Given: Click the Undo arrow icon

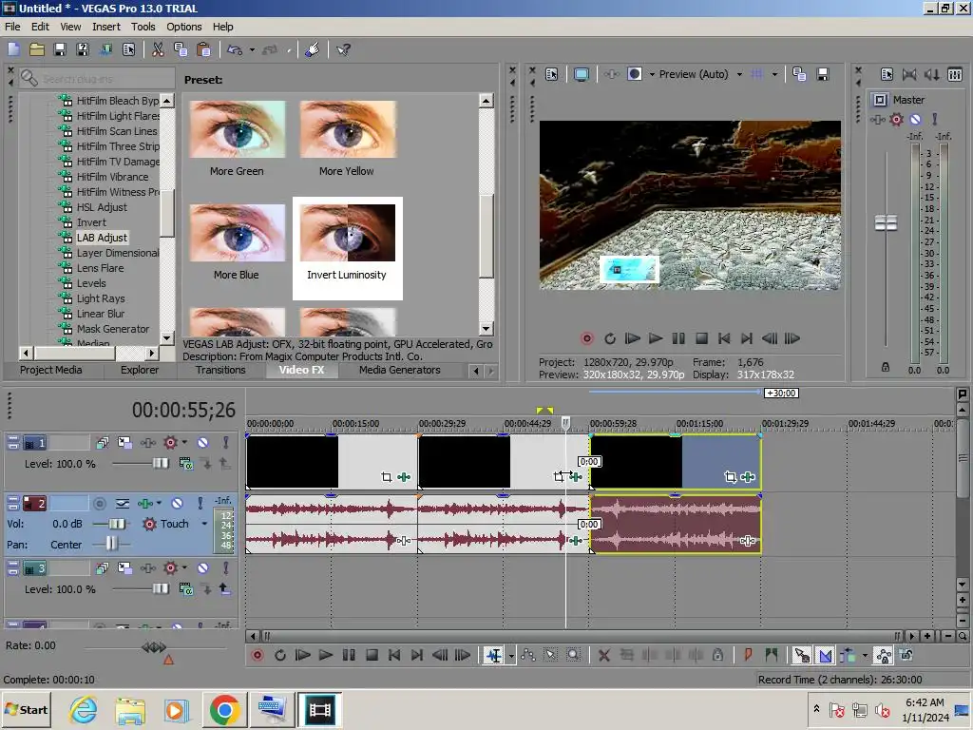Looking at the screenshot, I should [235, 49].
